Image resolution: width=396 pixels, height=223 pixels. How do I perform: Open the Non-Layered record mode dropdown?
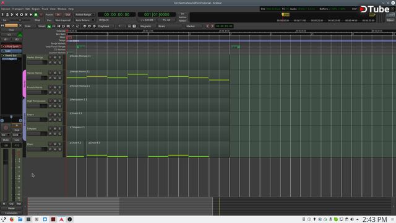[62, 20]
